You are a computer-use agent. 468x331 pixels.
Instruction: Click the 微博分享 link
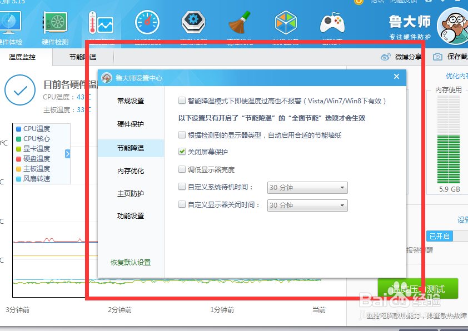coord(408,57)
